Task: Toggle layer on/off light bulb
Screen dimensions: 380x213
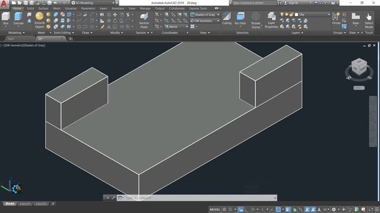Action: [x=281, y=15]
